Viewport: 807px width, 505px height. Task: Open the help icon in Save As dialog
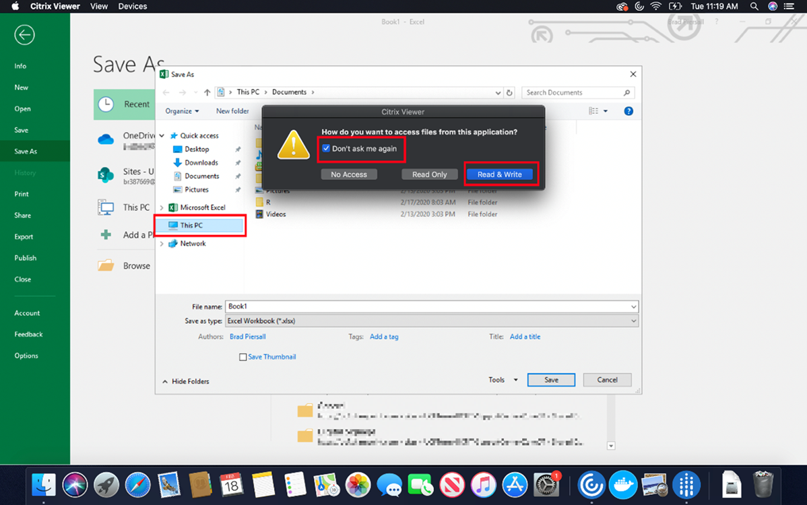(x=628, y=111)
